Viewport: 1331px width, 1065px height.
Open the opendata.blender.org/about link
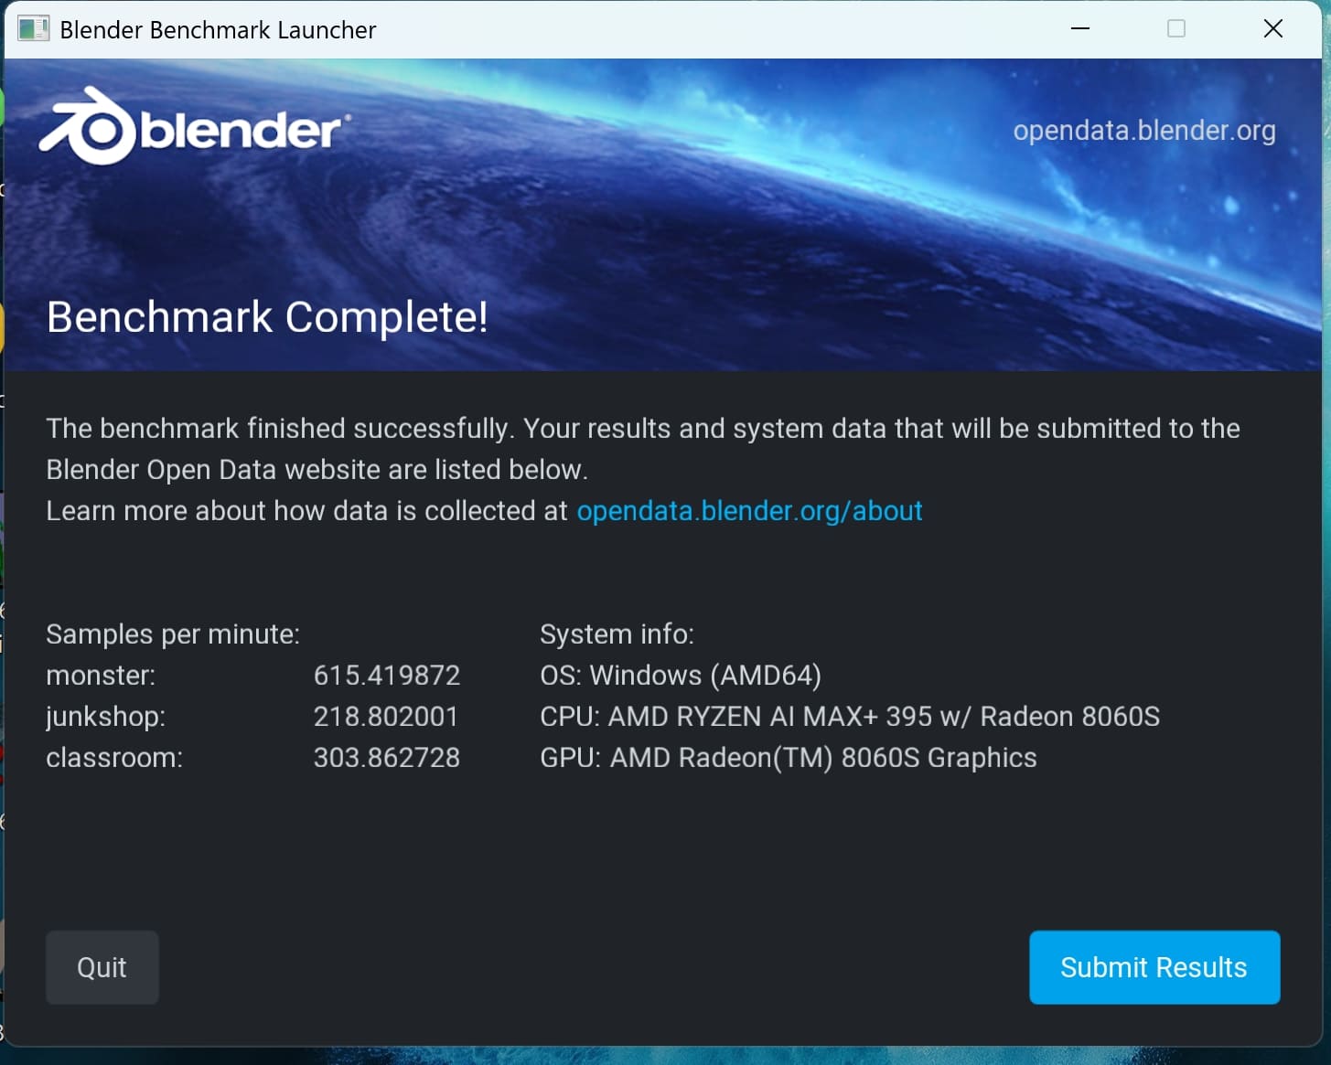(749, 510)
